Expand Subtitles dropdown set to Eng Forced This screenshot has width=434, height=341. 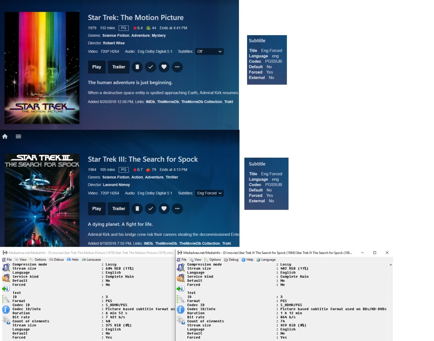click(x=209, y=193)
